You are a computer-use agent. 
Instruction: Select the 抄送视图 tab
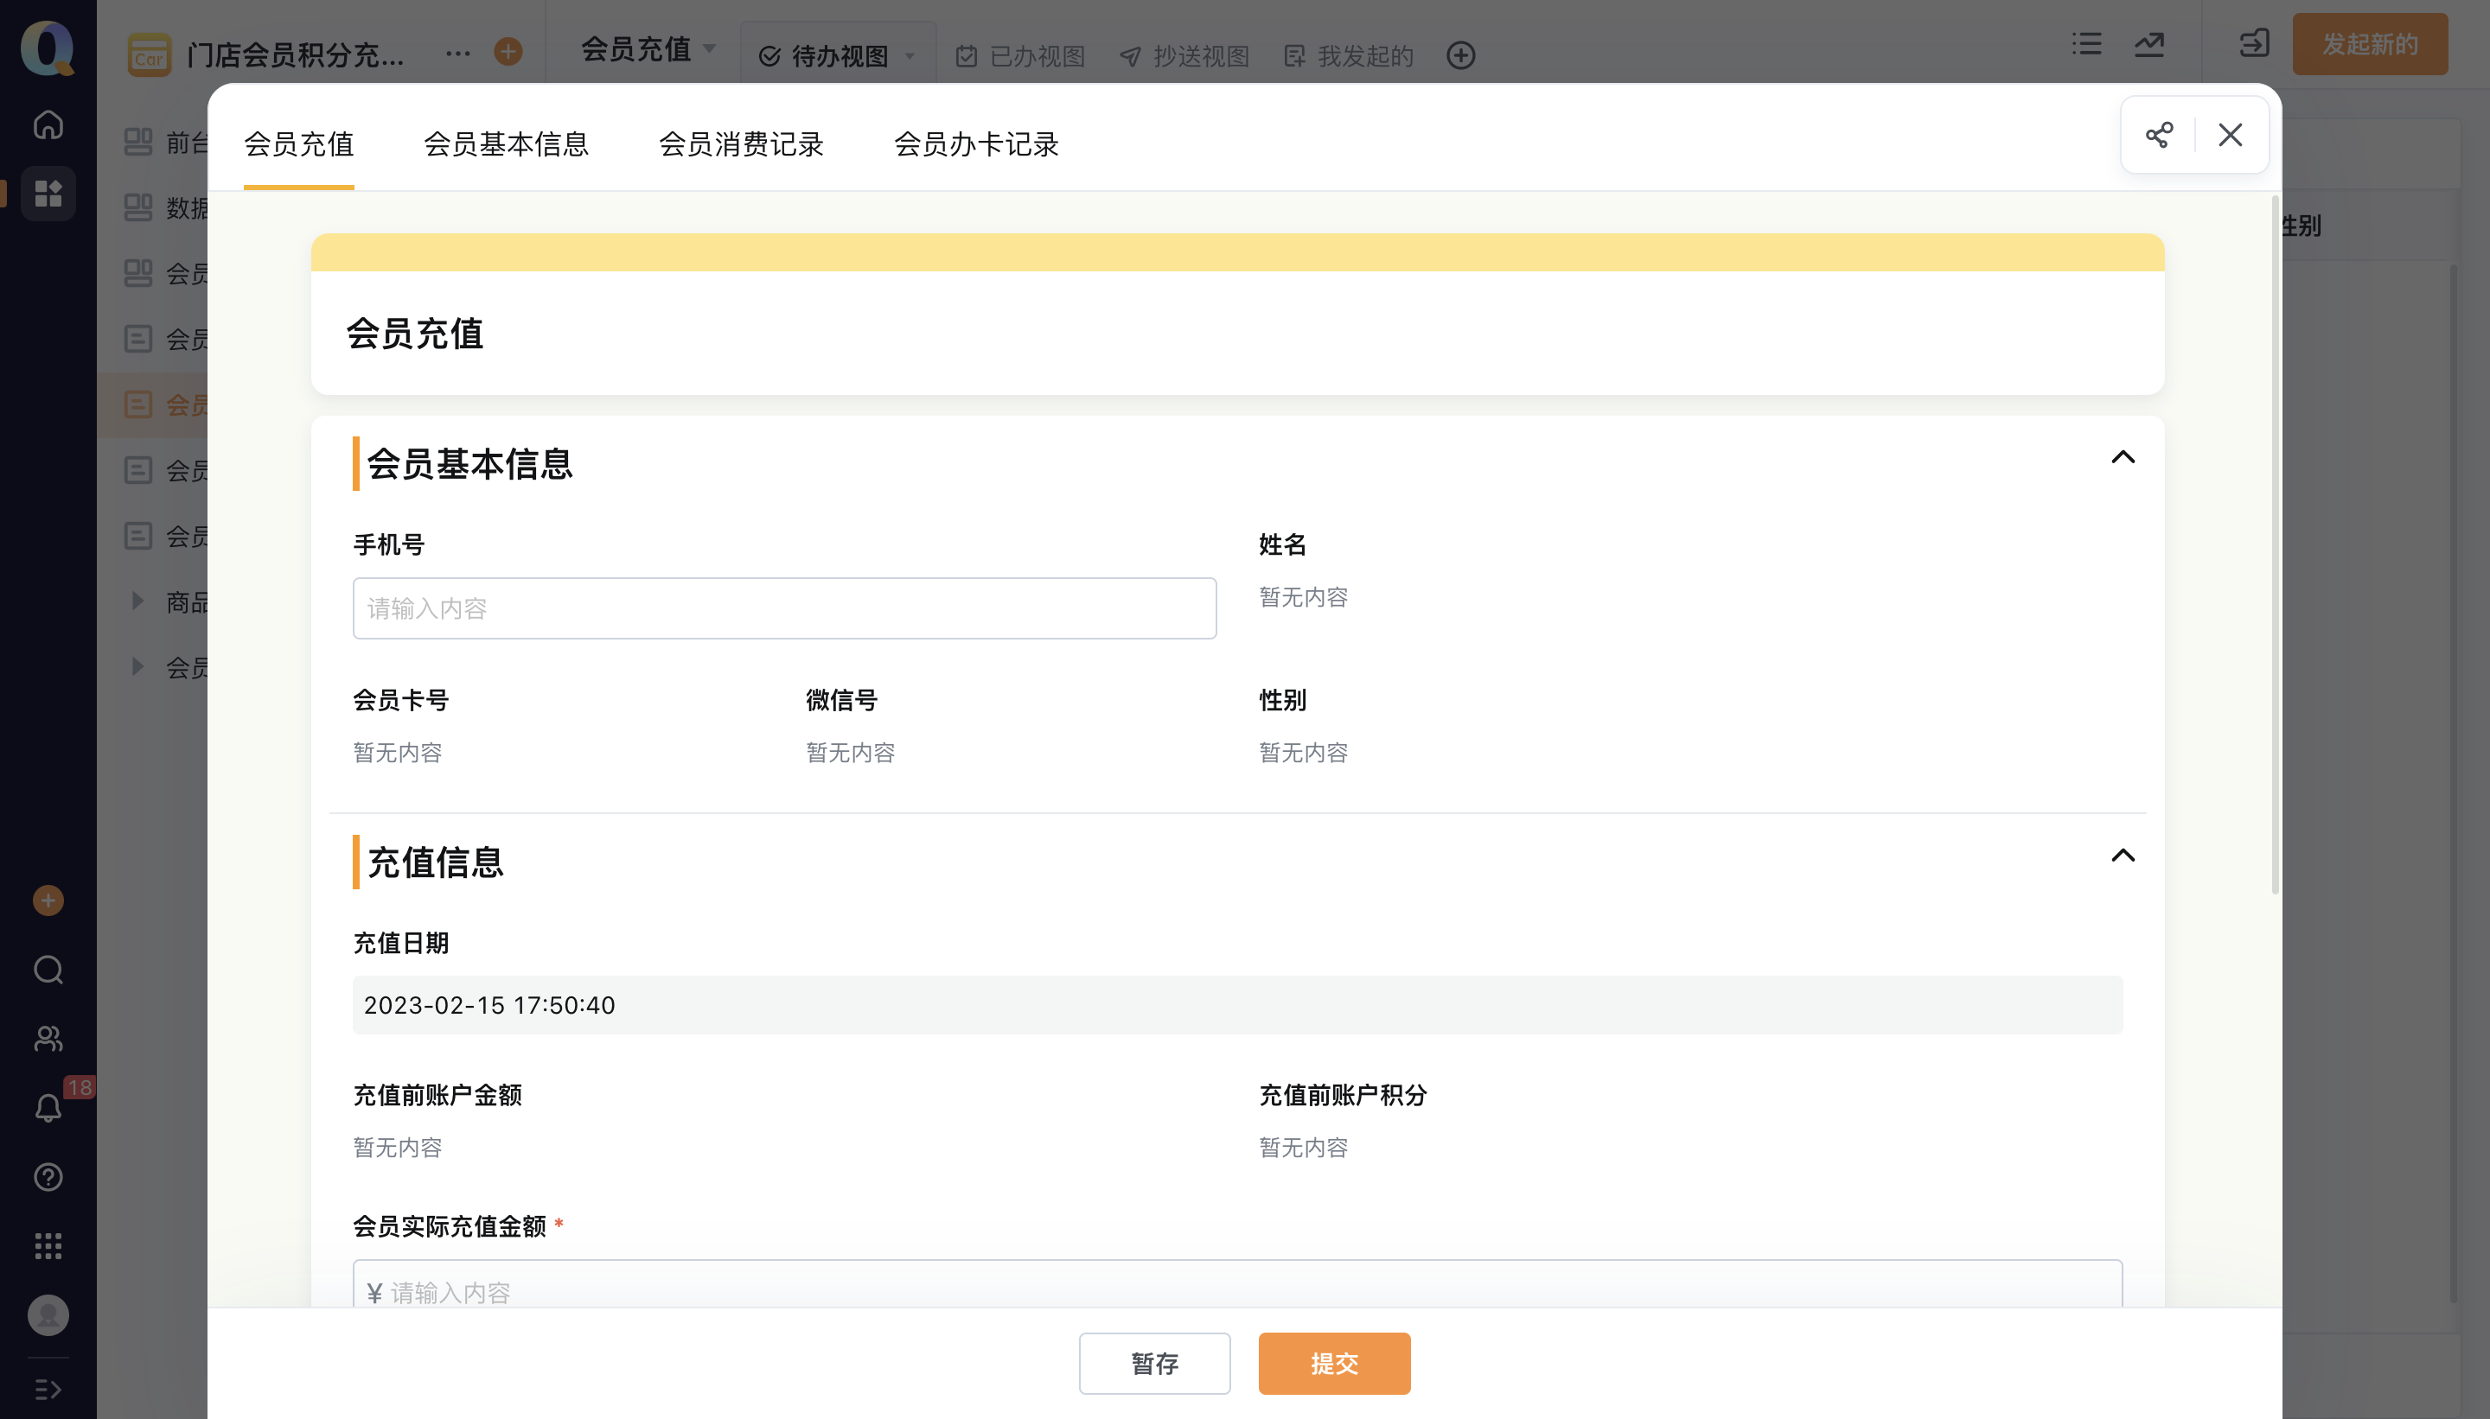pos(1184,56)
